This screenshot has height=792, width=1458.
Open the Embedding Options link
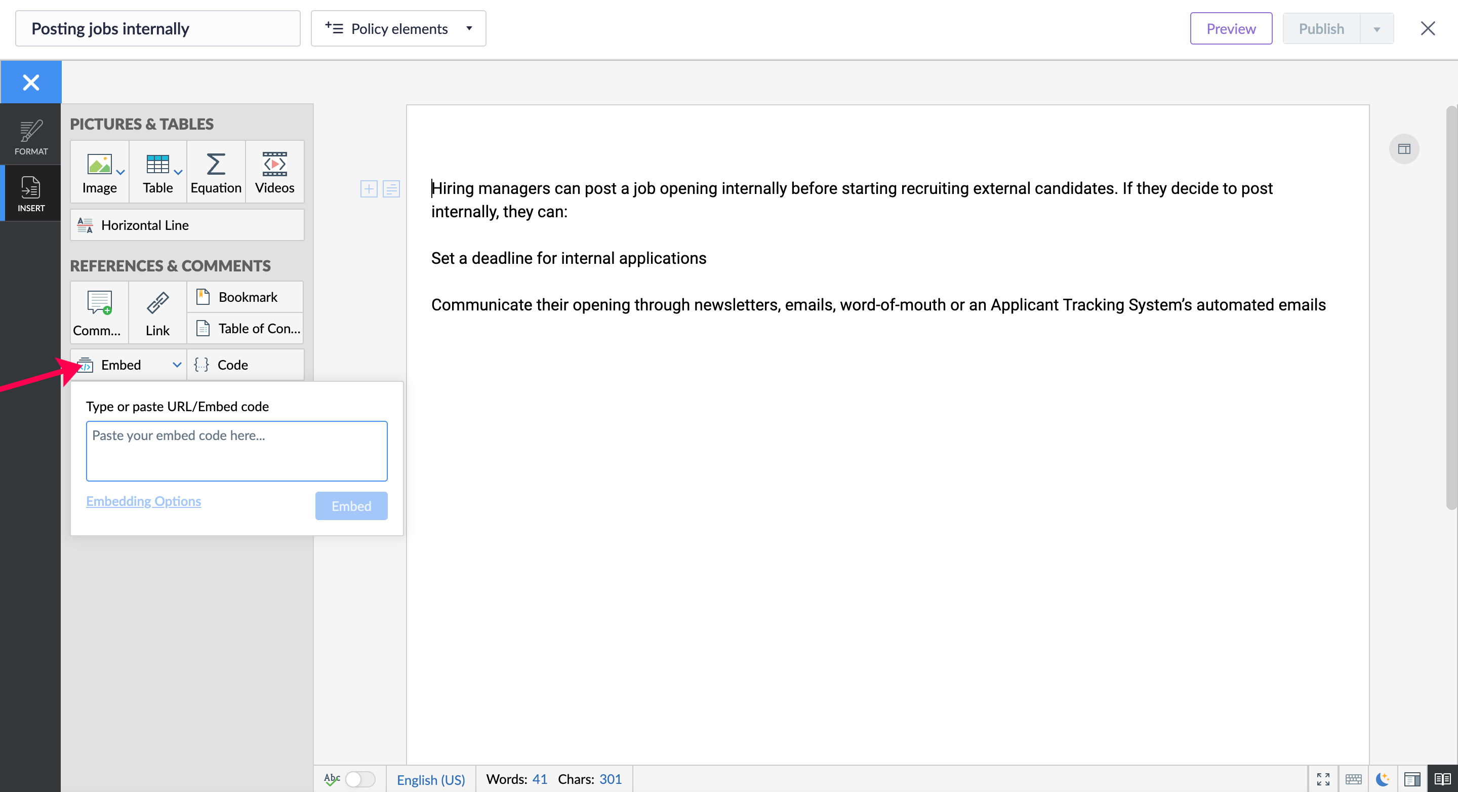(x=143, y=501)
